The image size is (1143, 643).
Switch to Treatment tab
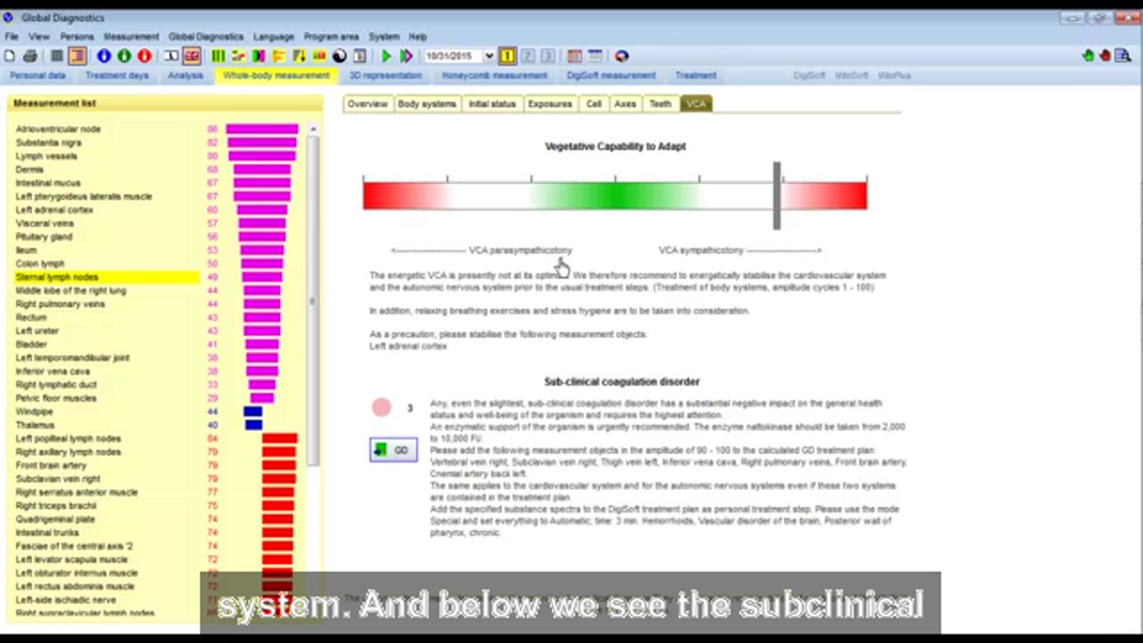[696, 76]
